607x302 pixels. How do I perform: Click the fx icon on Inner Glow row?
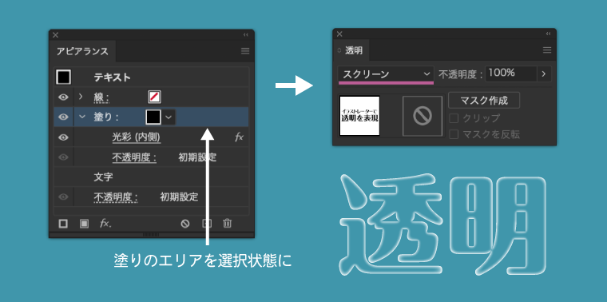[240, 137]
